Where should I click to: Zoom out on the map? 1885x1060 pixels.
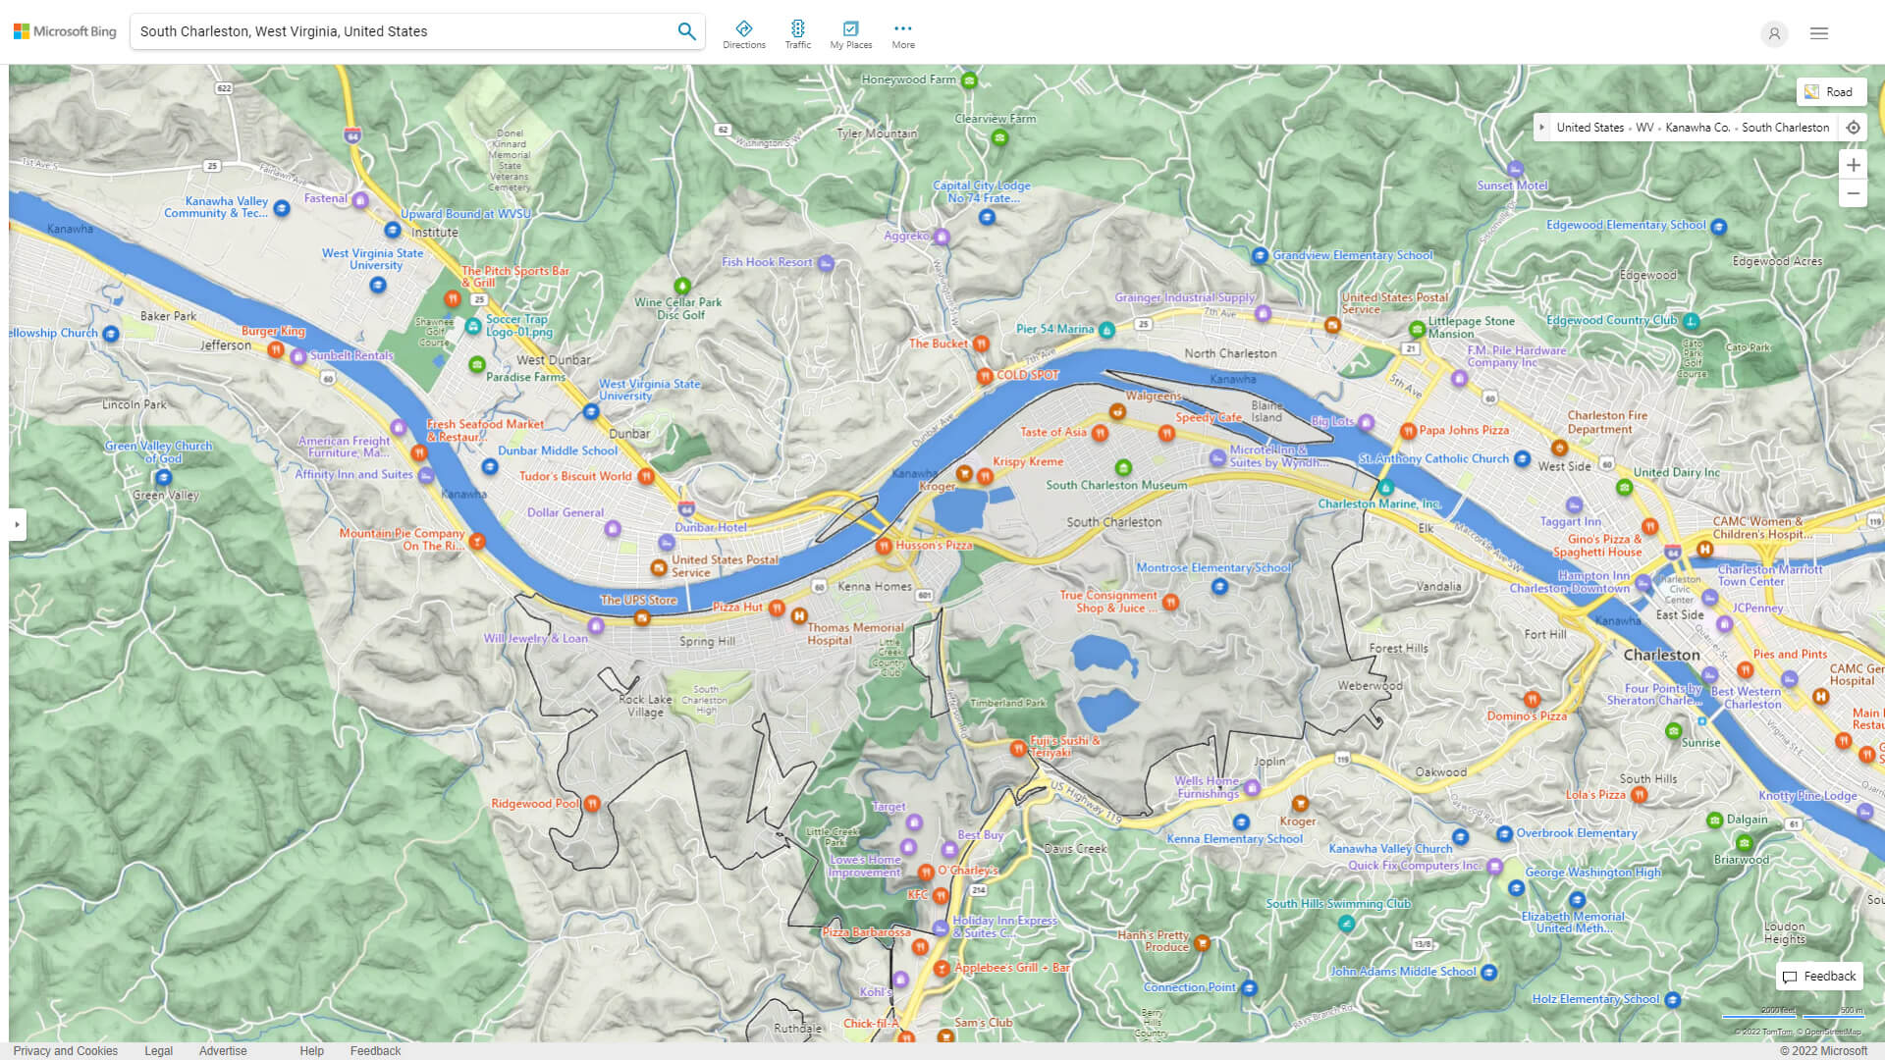click(1853, 193)
